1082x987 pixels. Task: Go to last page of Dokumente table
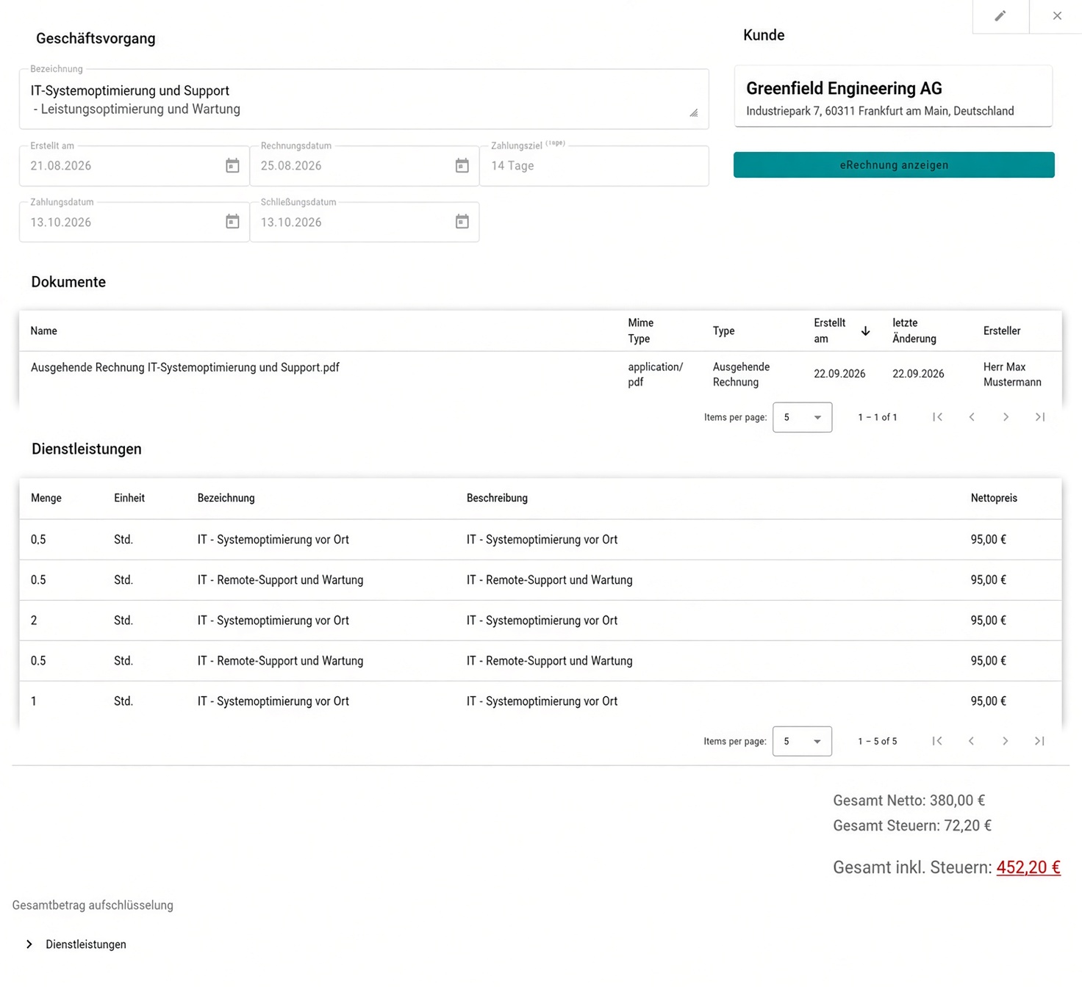pyautogui.click(x=1040, y=417)
